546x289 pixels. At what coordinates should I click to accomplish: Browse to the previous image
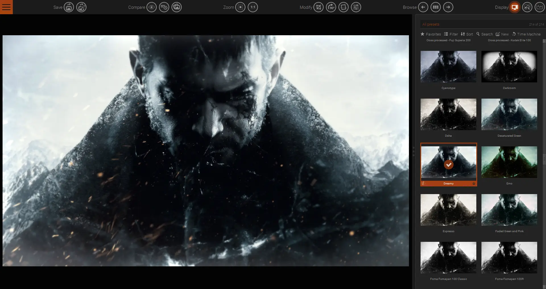(x=423, y=7)
